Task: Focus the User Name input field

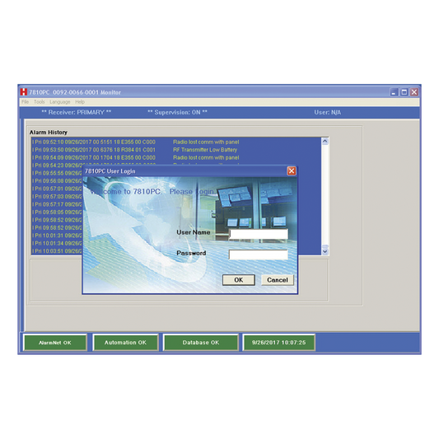Action: 259,234
